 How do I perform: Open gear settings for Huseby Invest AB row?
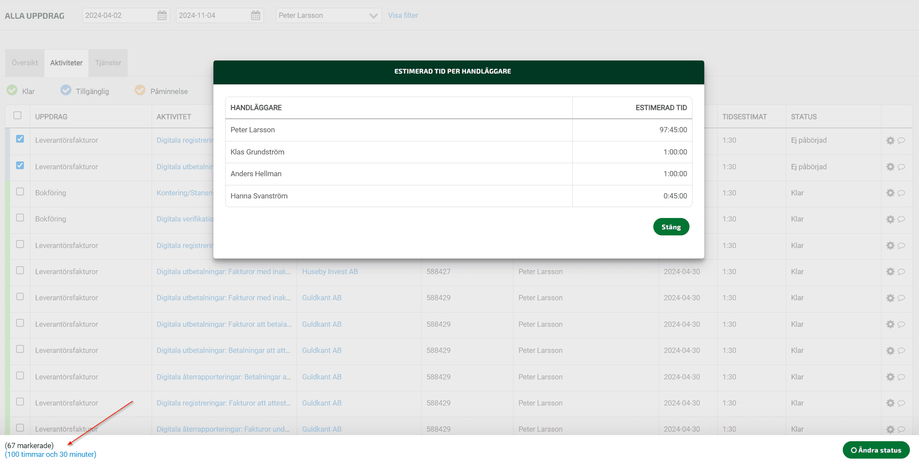890,272
